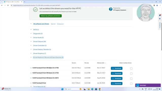This screenshot has width=162, height=91.
Task: Go back to the previous page
Action: (x=2, y=5)
